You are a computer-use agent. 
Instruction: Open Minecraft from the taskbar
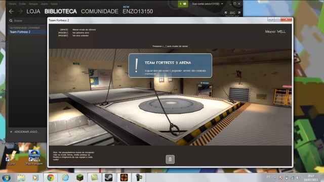[80, 177]
